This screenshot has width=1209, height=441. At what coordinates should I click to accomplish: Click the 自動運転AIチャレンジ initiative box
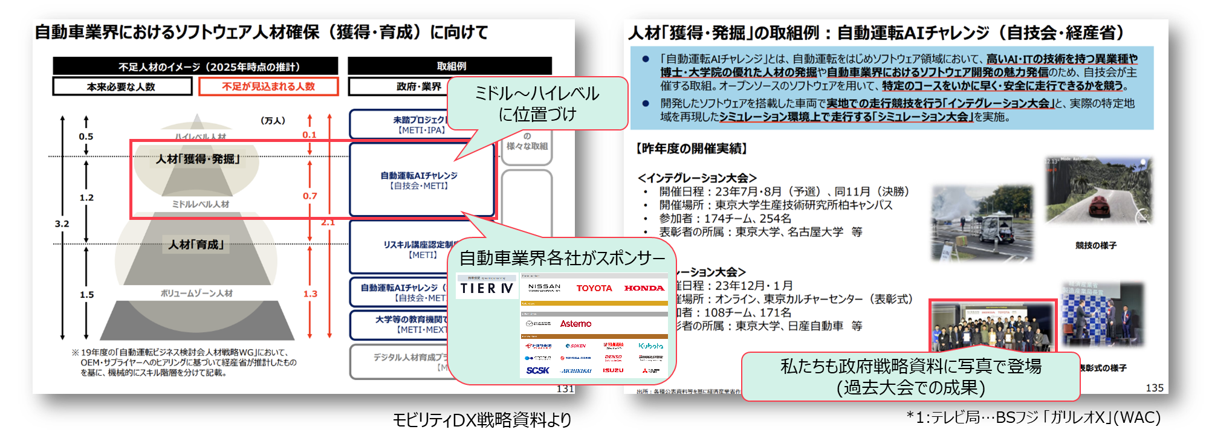pyautogui.click(x=419, y=180)
